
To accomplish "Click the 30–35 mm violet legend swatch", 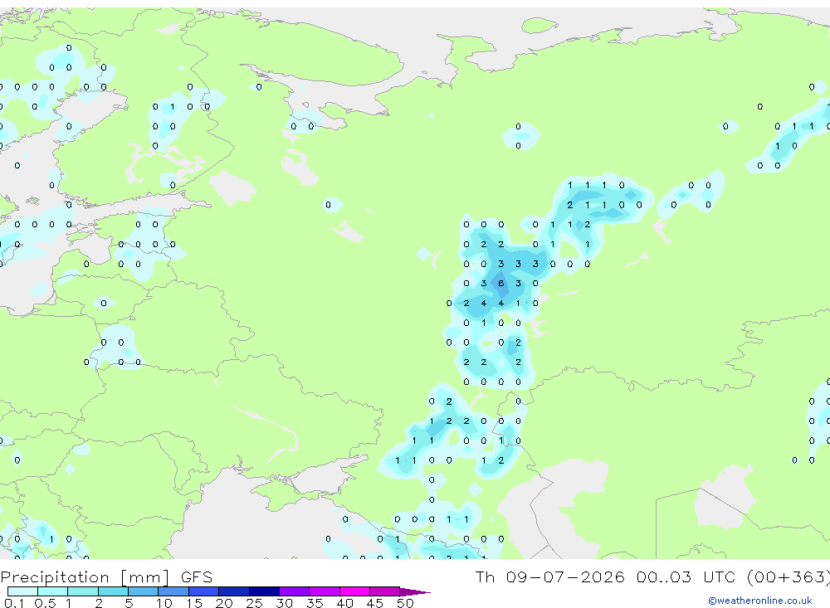I will pyautogui.click(x=295, y=591).
